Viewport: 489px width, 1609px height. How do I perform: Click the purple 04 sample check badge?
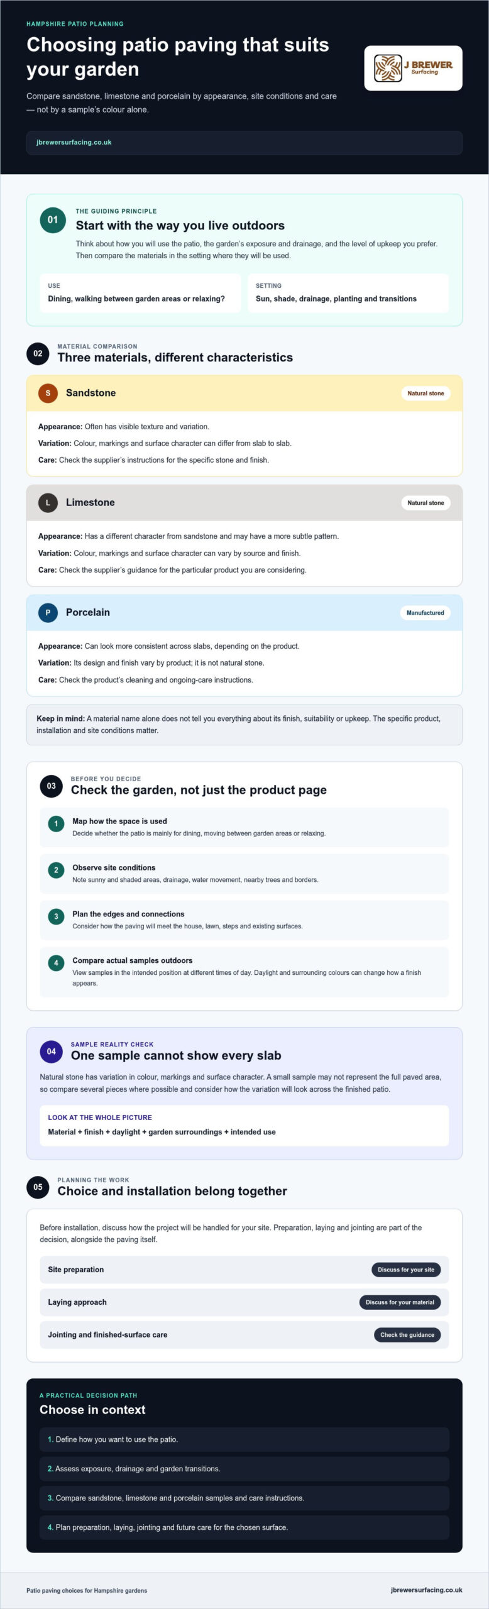click(51, 1052)
